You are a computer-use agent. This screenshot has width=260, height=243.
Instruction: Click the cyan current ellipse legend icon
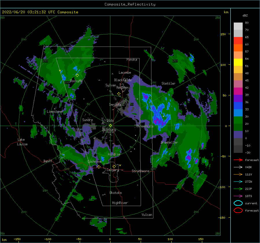click(x=238, y=203)
